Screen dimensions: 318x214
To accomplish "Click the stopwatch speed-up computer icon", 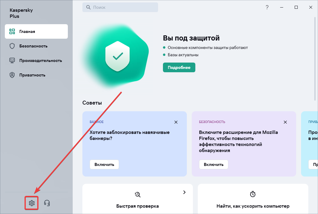I will click(253, 194).
